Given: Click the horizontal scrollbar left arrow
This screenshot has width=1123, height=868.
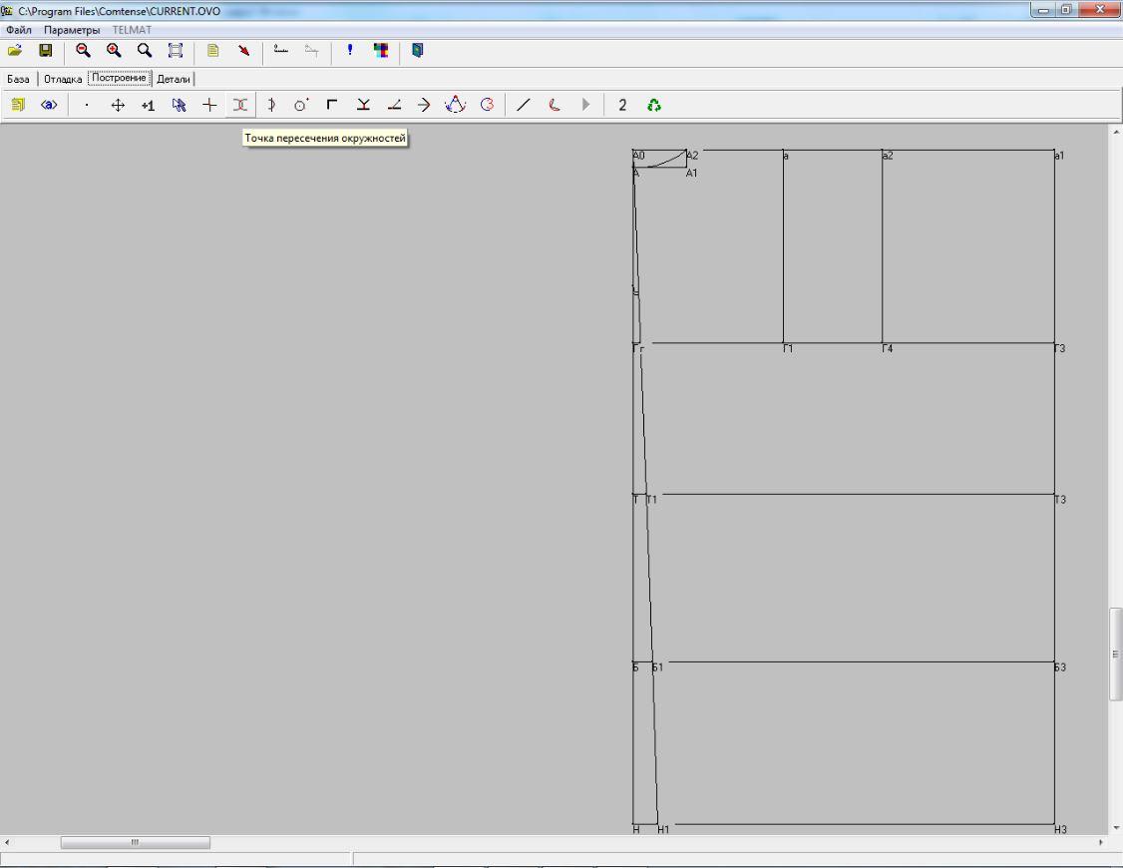Looking at the screenshot, I should coord(6,842).
